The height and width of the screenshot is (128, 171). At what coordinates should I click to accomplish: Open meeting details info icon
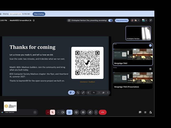pos(34,21)
